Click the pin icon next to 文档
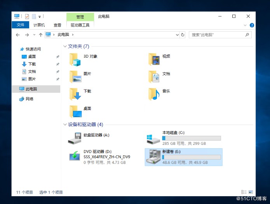Viewport: 270px width, 204px height. coord(57,72)
